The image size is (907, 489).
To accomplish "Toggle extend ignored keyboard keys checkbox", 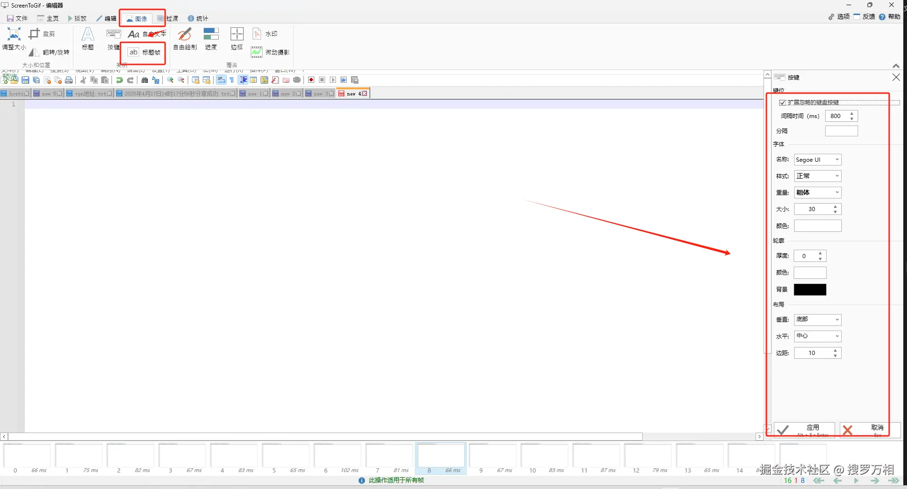I will click(782, 103).
